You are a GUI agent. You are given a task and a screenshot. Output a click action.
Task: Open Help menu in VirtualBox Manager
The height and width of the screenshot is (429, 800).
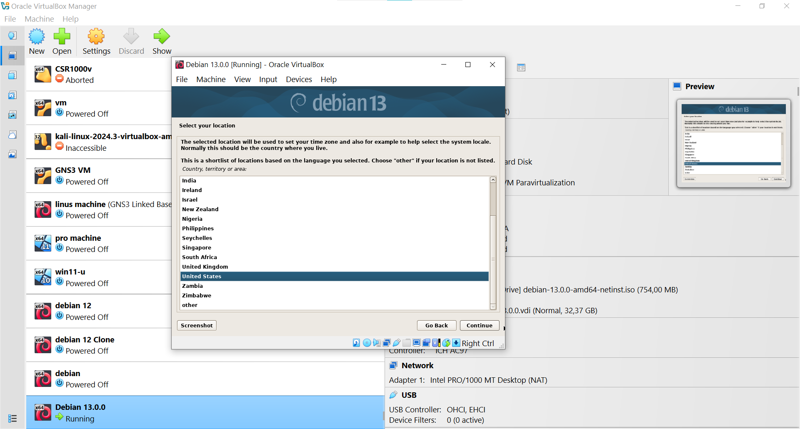coord(70,19)
